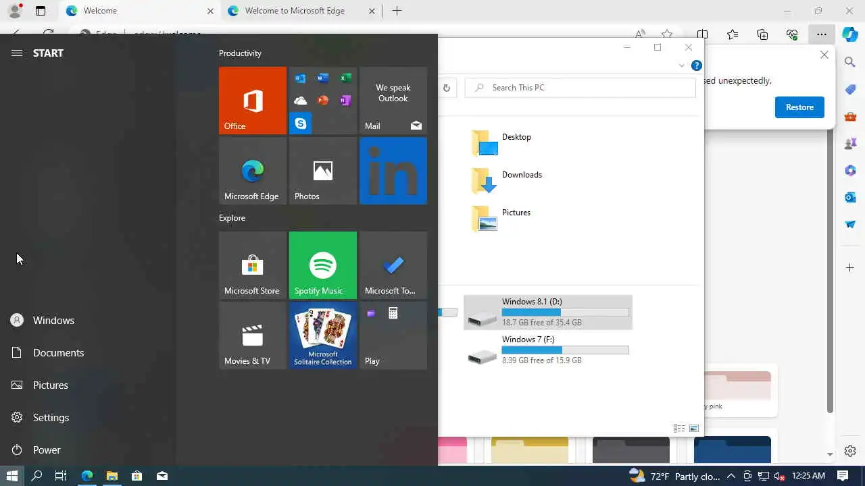Show hidden system tray icons
Viewport: 865px width, 486px height.
[x=731, y=476]
